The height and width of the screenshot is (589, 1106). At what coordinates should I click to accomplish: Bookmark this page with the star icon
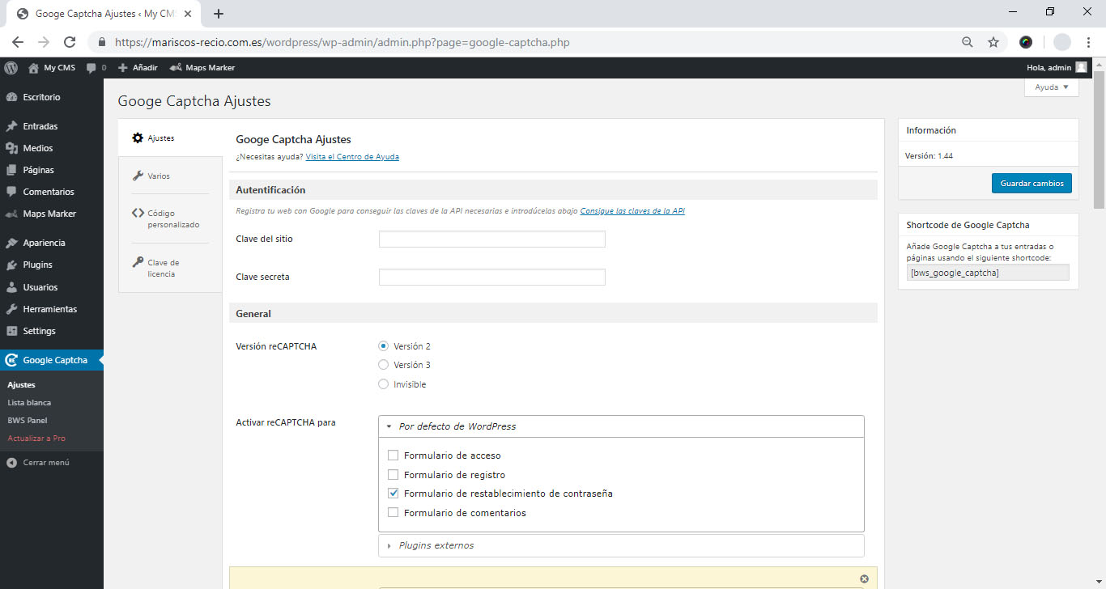click(993, 42)
